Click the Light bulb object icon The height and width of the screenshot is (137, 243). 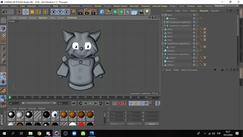click(147, 12)
